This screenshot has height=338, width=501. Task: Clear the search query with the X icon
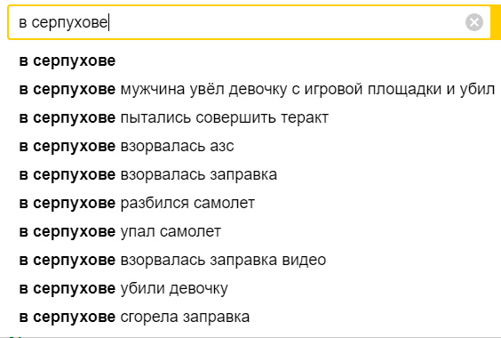(474, 22)
